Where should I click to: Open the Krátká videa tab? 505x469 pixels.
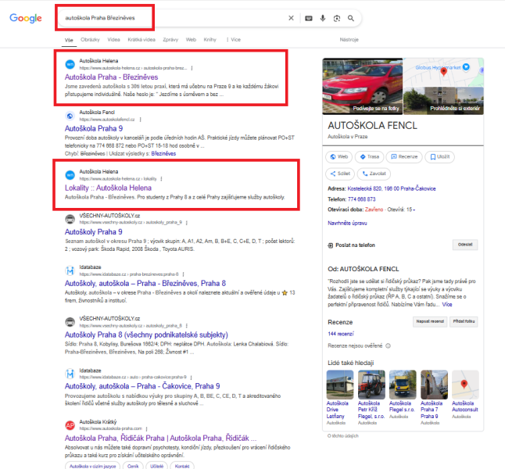click(141, 40)
